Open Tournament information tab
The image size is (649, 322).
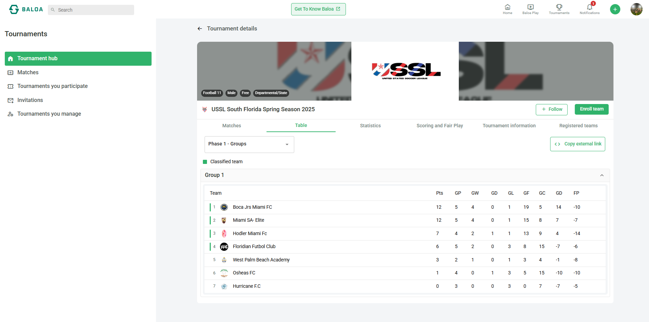(509, 126)
